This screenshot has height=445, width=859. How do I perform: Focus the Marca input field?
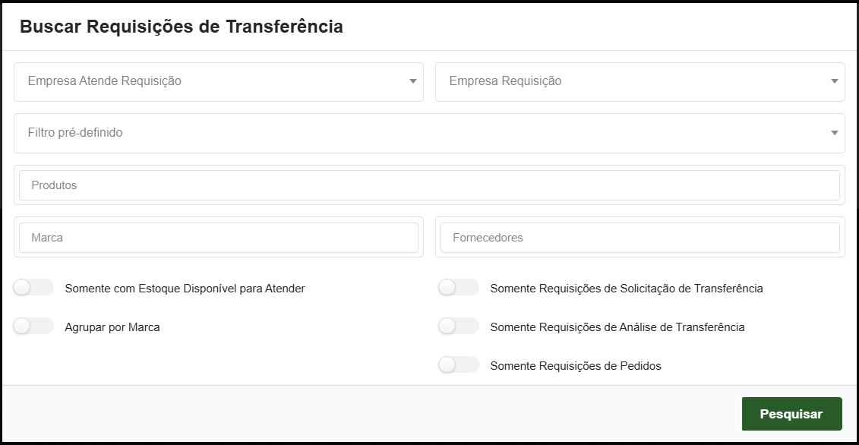(x=219, y=237)
